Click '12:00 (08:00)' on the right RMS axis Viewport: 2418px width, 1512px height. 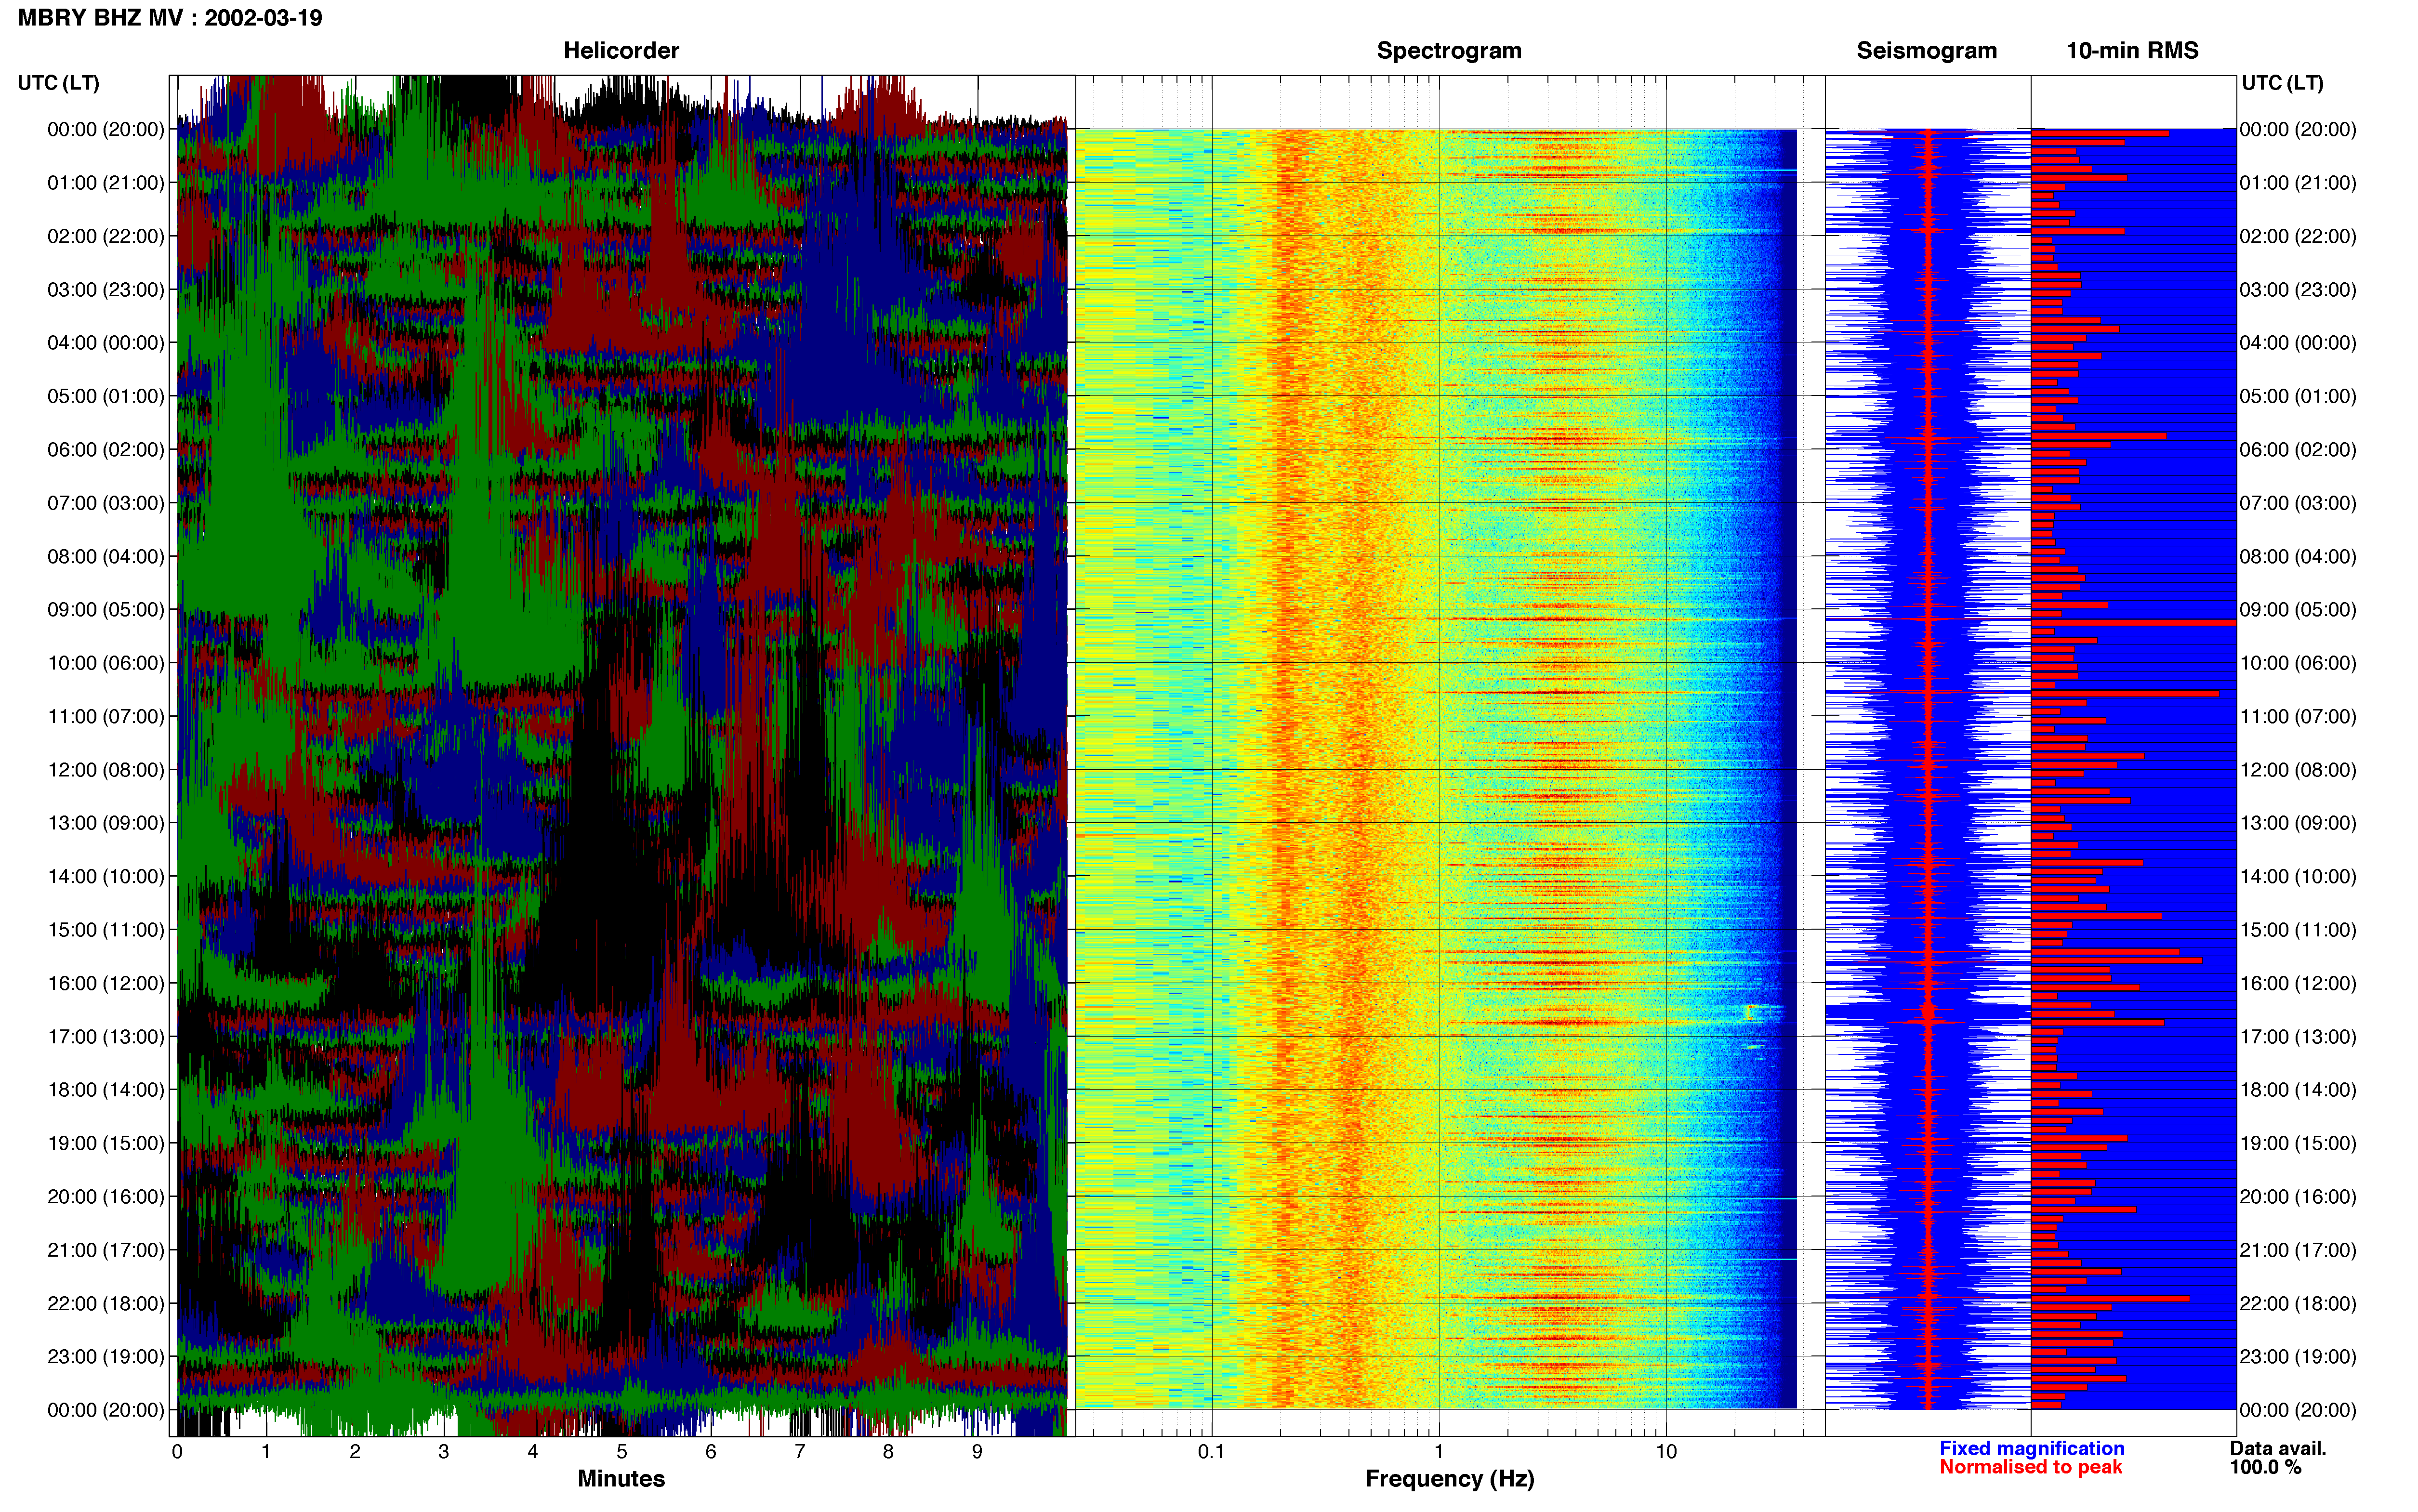pyautogui.click(x=2298, y=770)
